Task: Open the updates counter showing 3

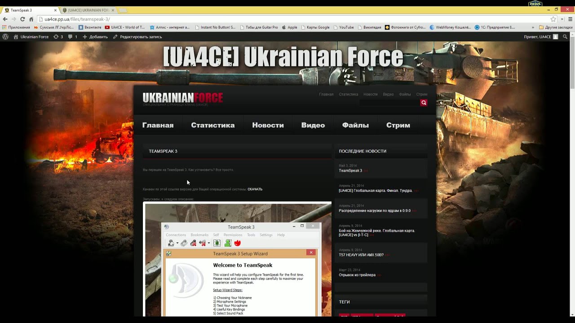Action: (58, 37)
